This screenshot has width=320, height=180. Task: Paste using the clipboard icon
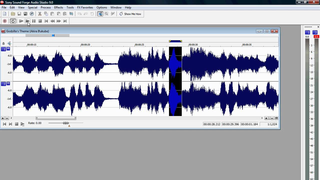(x=52, y=14)
